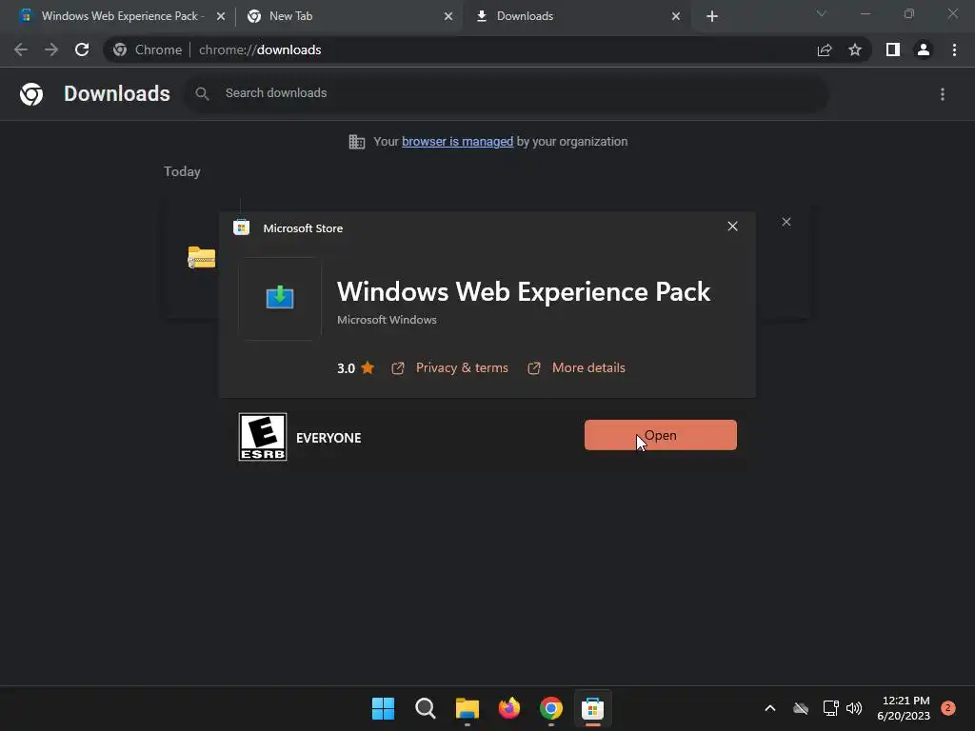The width and height of the screenshot is (975, 731).
Task: Click the ESRB Everyone rating badge
Action: point(263,437)
